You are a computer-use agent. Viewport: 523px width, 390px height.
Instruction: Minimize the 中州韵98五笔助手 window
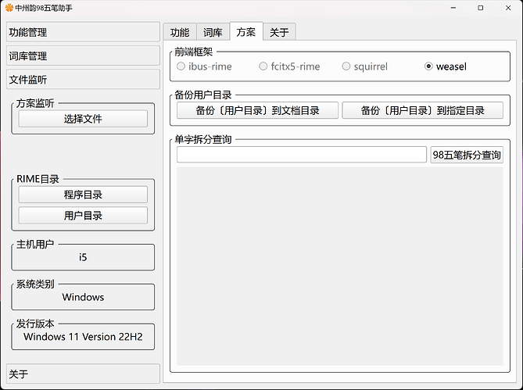coord(453,8)
